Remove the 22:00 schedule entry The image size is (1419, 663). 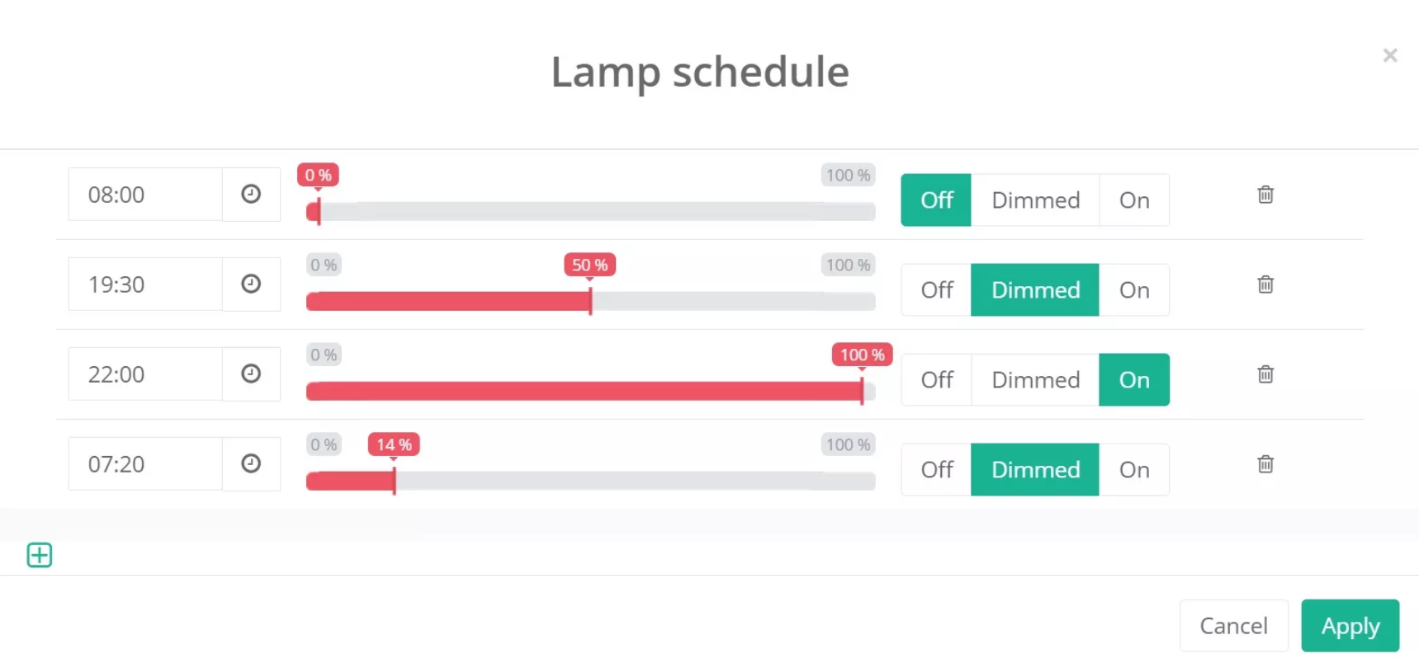pos(1265,374)
